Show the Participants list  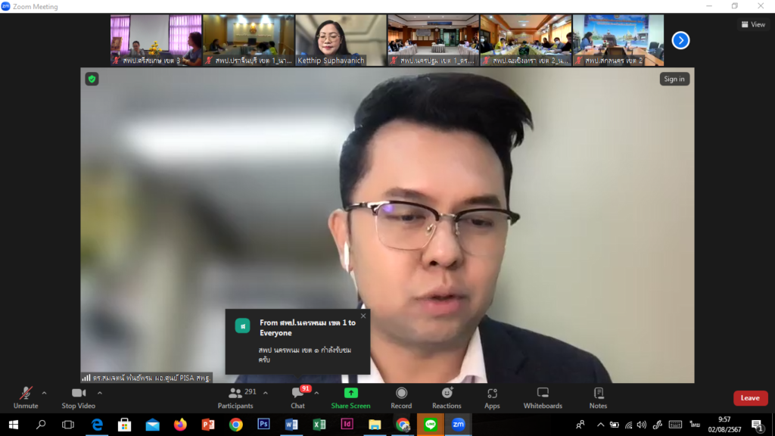(235, 397)
